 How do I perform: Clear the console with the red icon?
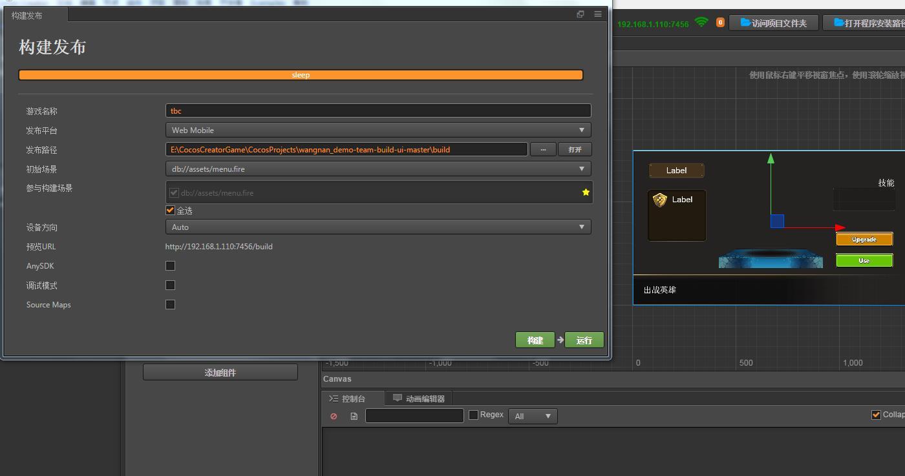pyautogui.click(x=334, y=416)
